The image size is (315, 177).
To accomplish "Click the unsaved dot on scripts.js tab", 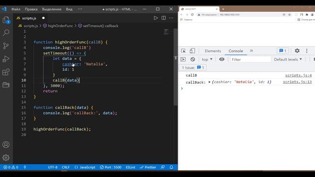I will (43, 18).
